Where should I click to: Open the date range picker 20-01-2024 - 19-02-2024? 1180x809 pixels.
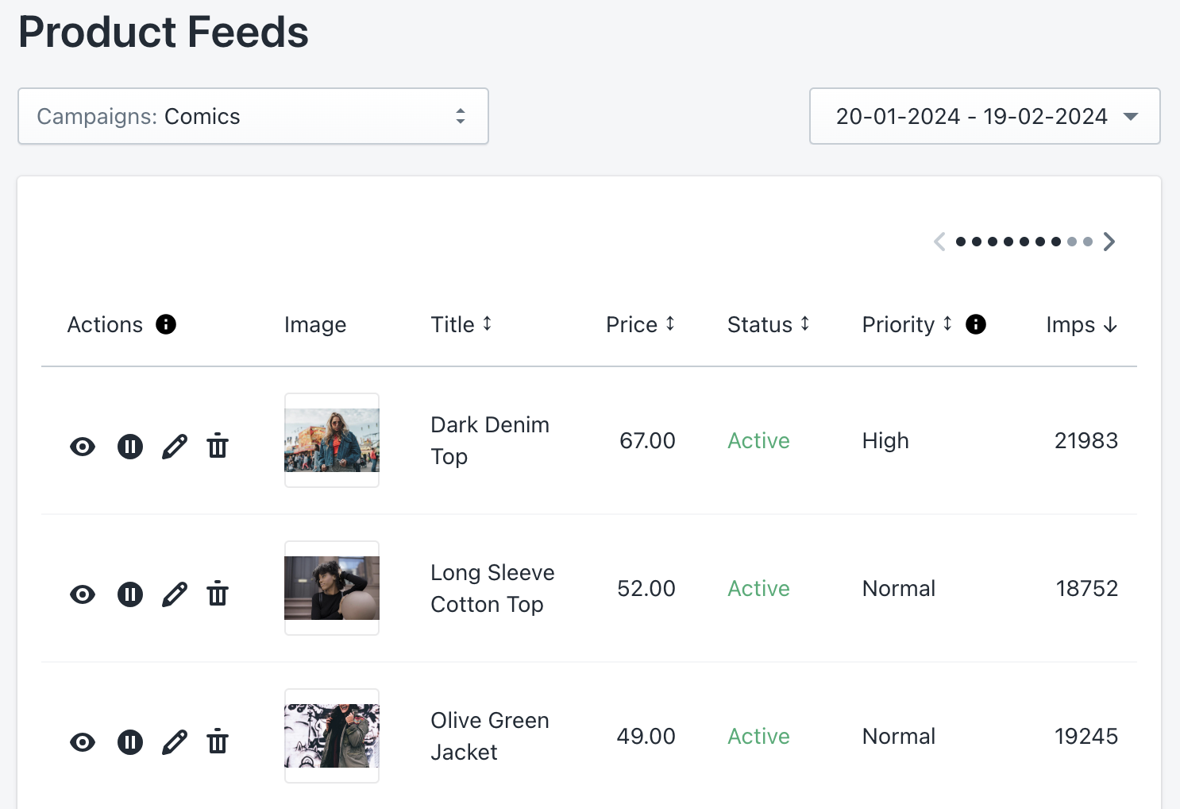(x=984, y=116)
